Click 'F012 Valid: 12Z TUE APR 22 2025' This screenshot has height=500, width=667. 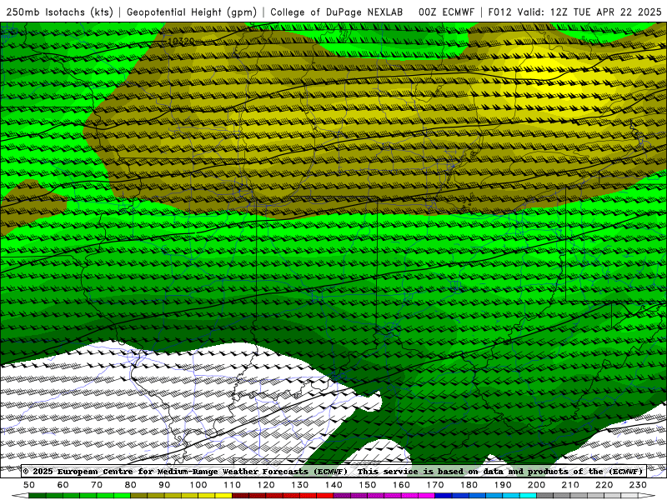pos(574,12)
